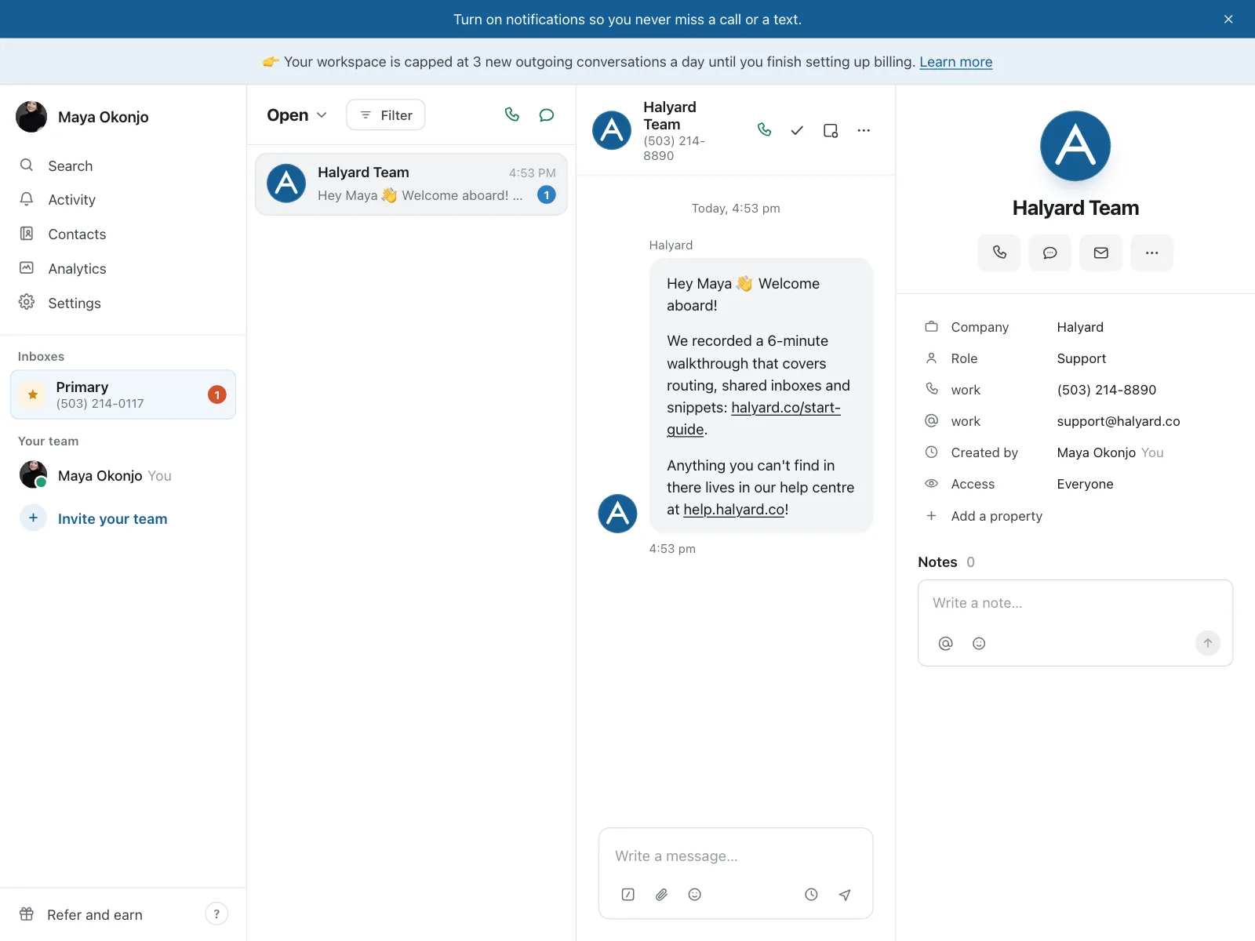
Task: Call Halyard Team from the conversation header
Action: tap(765, 130)
